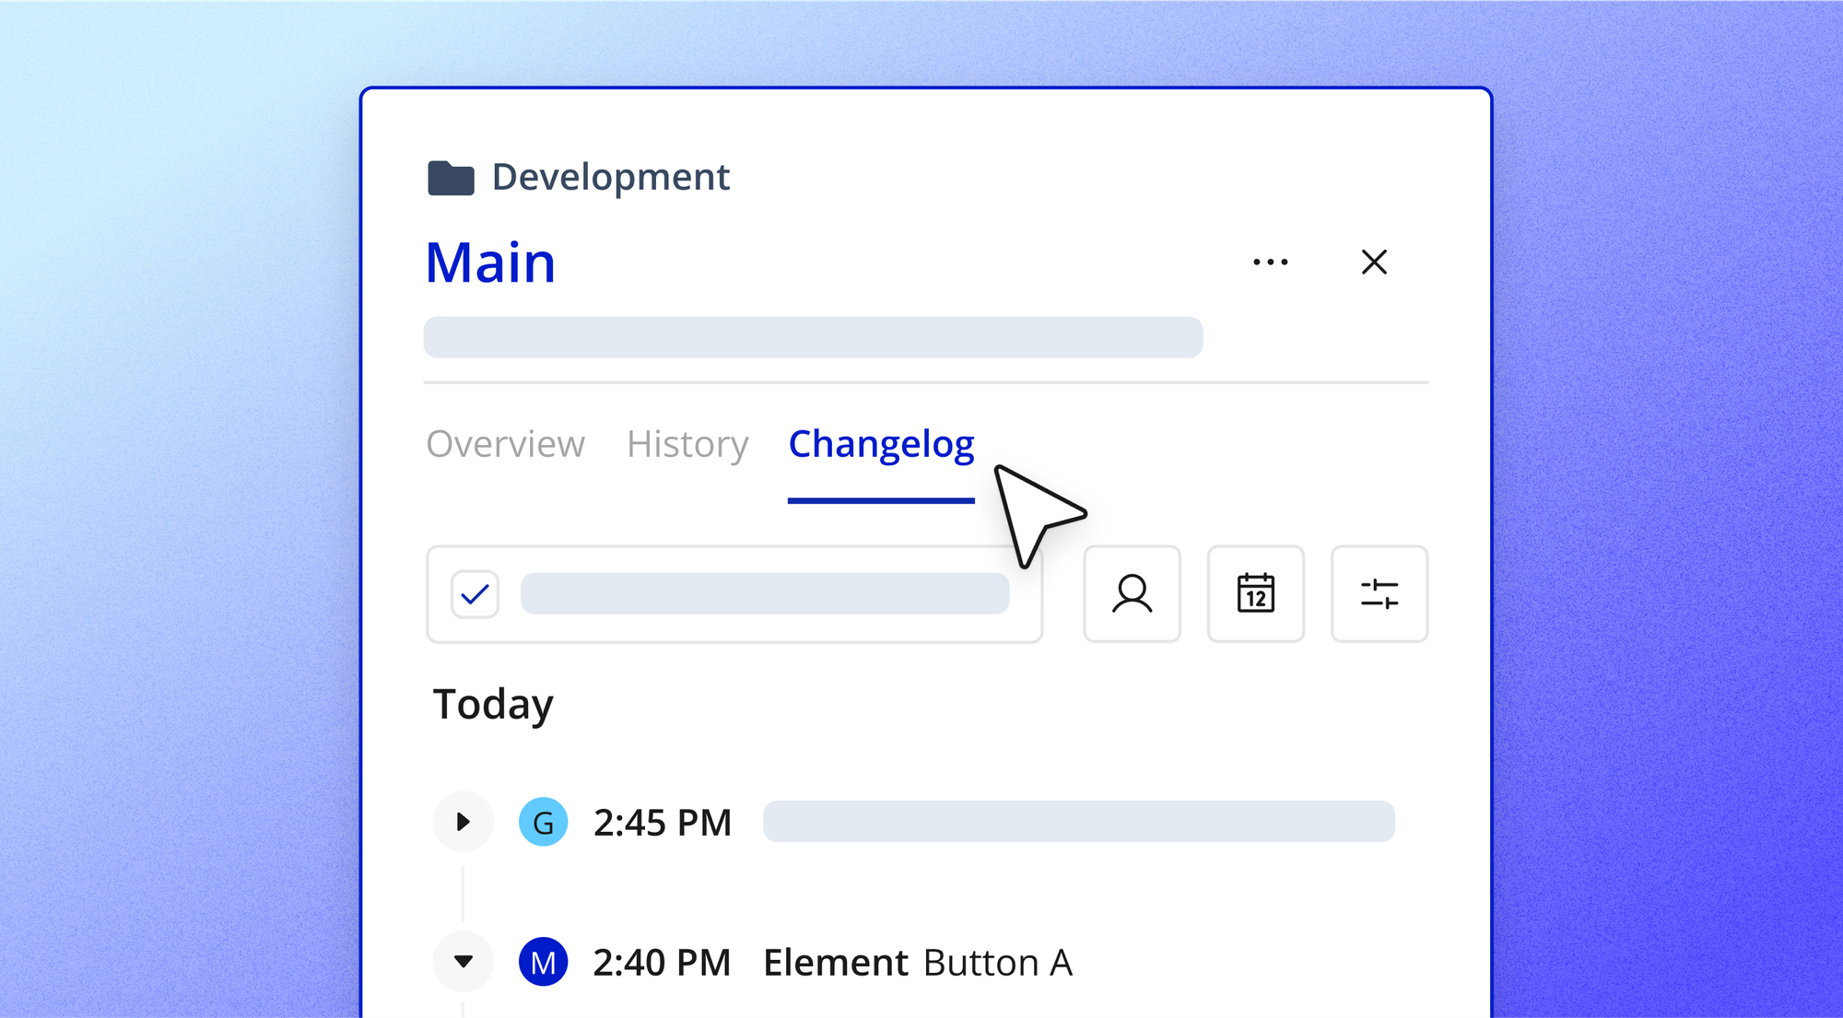Select the Changelog tab
Screen dimensions: 1843x1018
[881, 444]
